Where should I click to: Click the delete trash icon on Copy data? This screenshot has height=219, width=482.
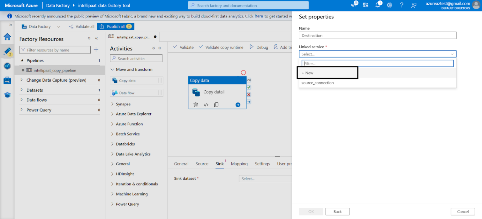[195, 105]
